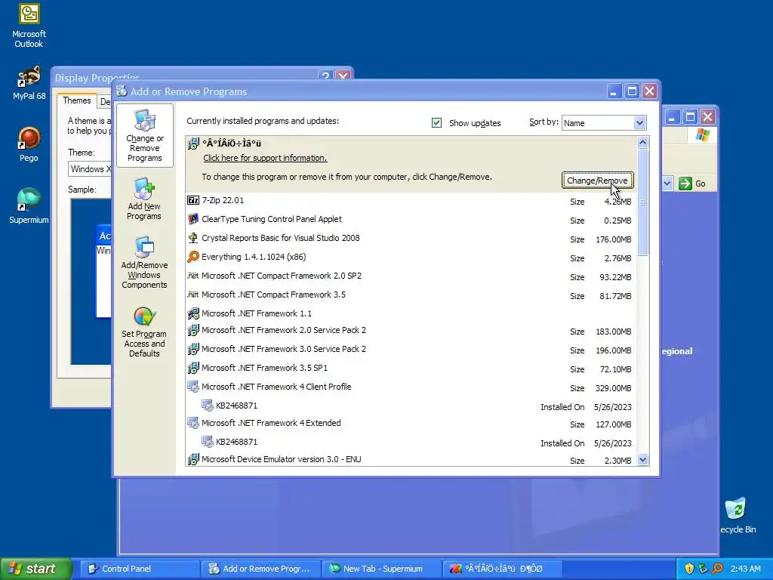Image resolution: width=773 pixels, height=580 pixels.
Task: Click the garbled-name app taskbar button
Action: pyautogui.click(x=502, y=569)
